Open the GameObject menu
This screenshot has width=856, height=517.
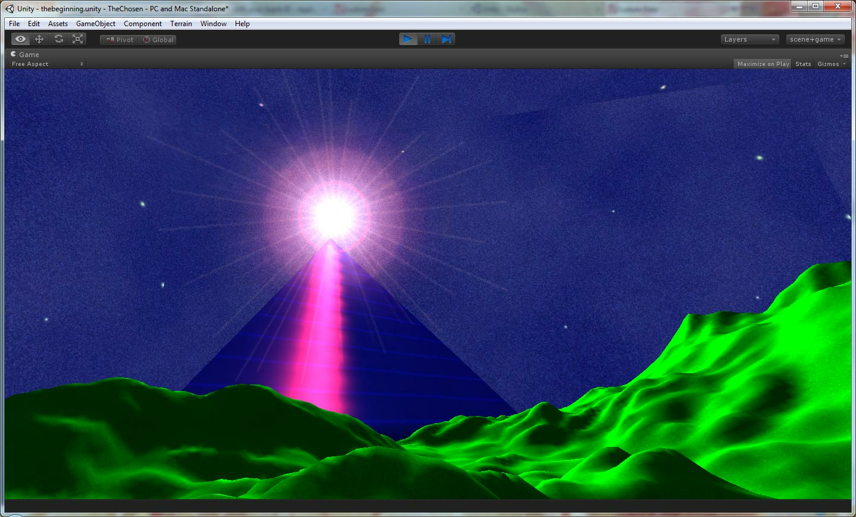point(96,24)
